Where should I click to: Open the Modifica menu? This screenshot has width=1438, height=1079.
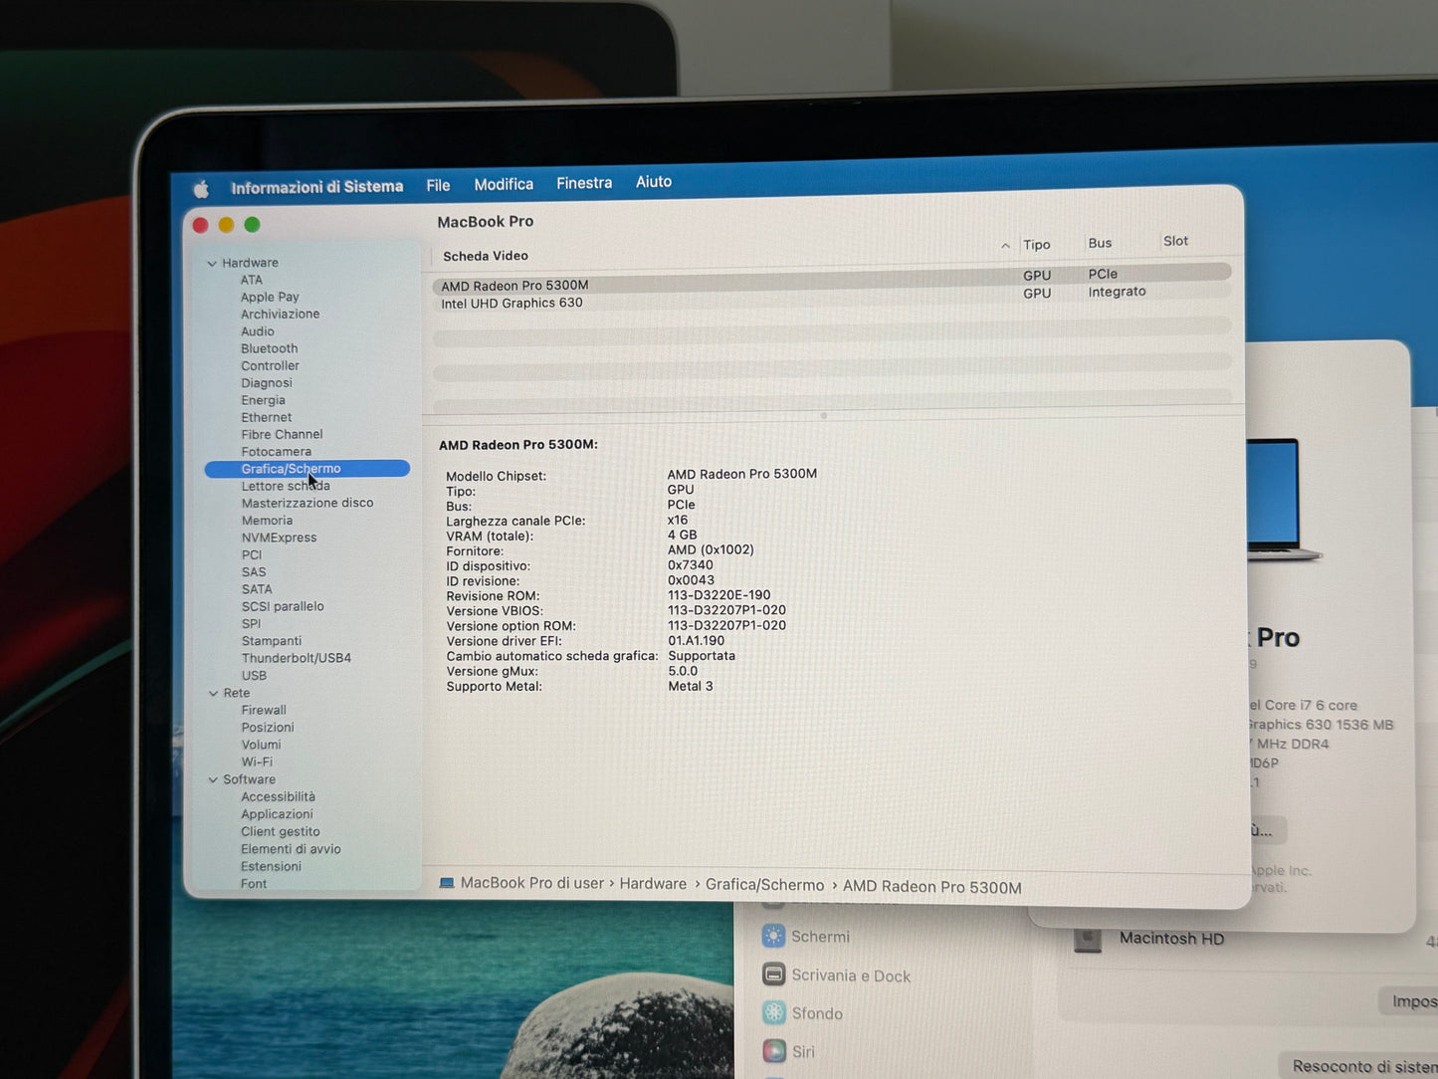point(504,184)
